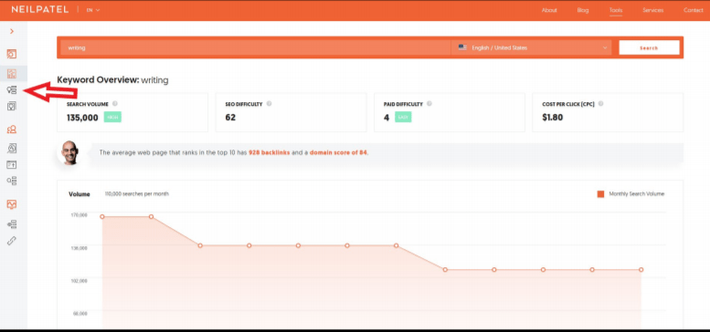Screen dimensions: 710x332
Task: Click the Neil Patel avatar photo
Action: tap(70, 152)
